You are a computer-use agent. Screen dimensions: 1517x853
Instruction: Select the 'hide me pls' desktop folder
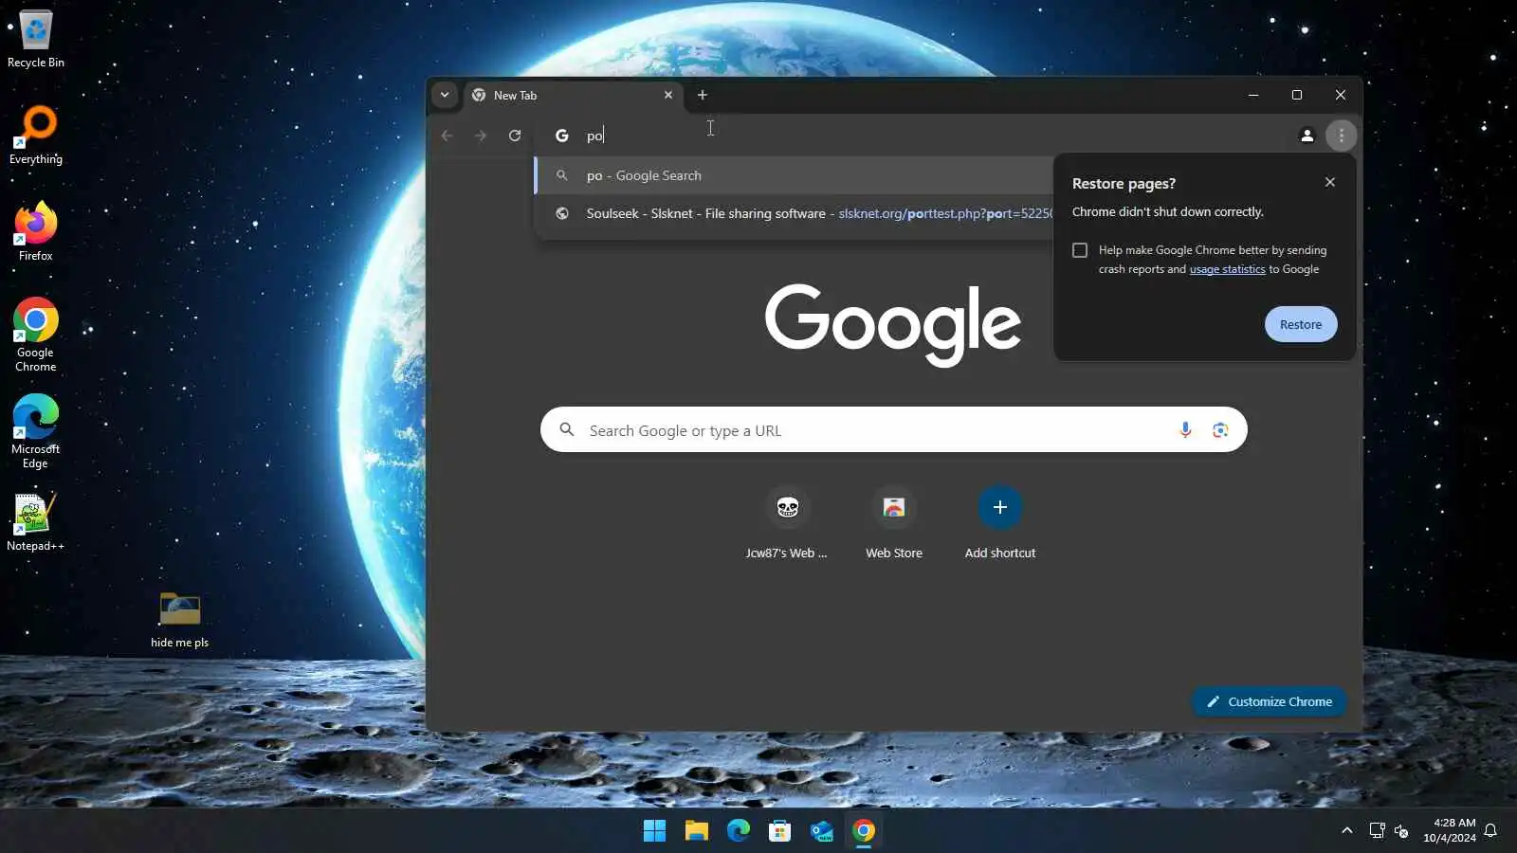coord(180,620)
